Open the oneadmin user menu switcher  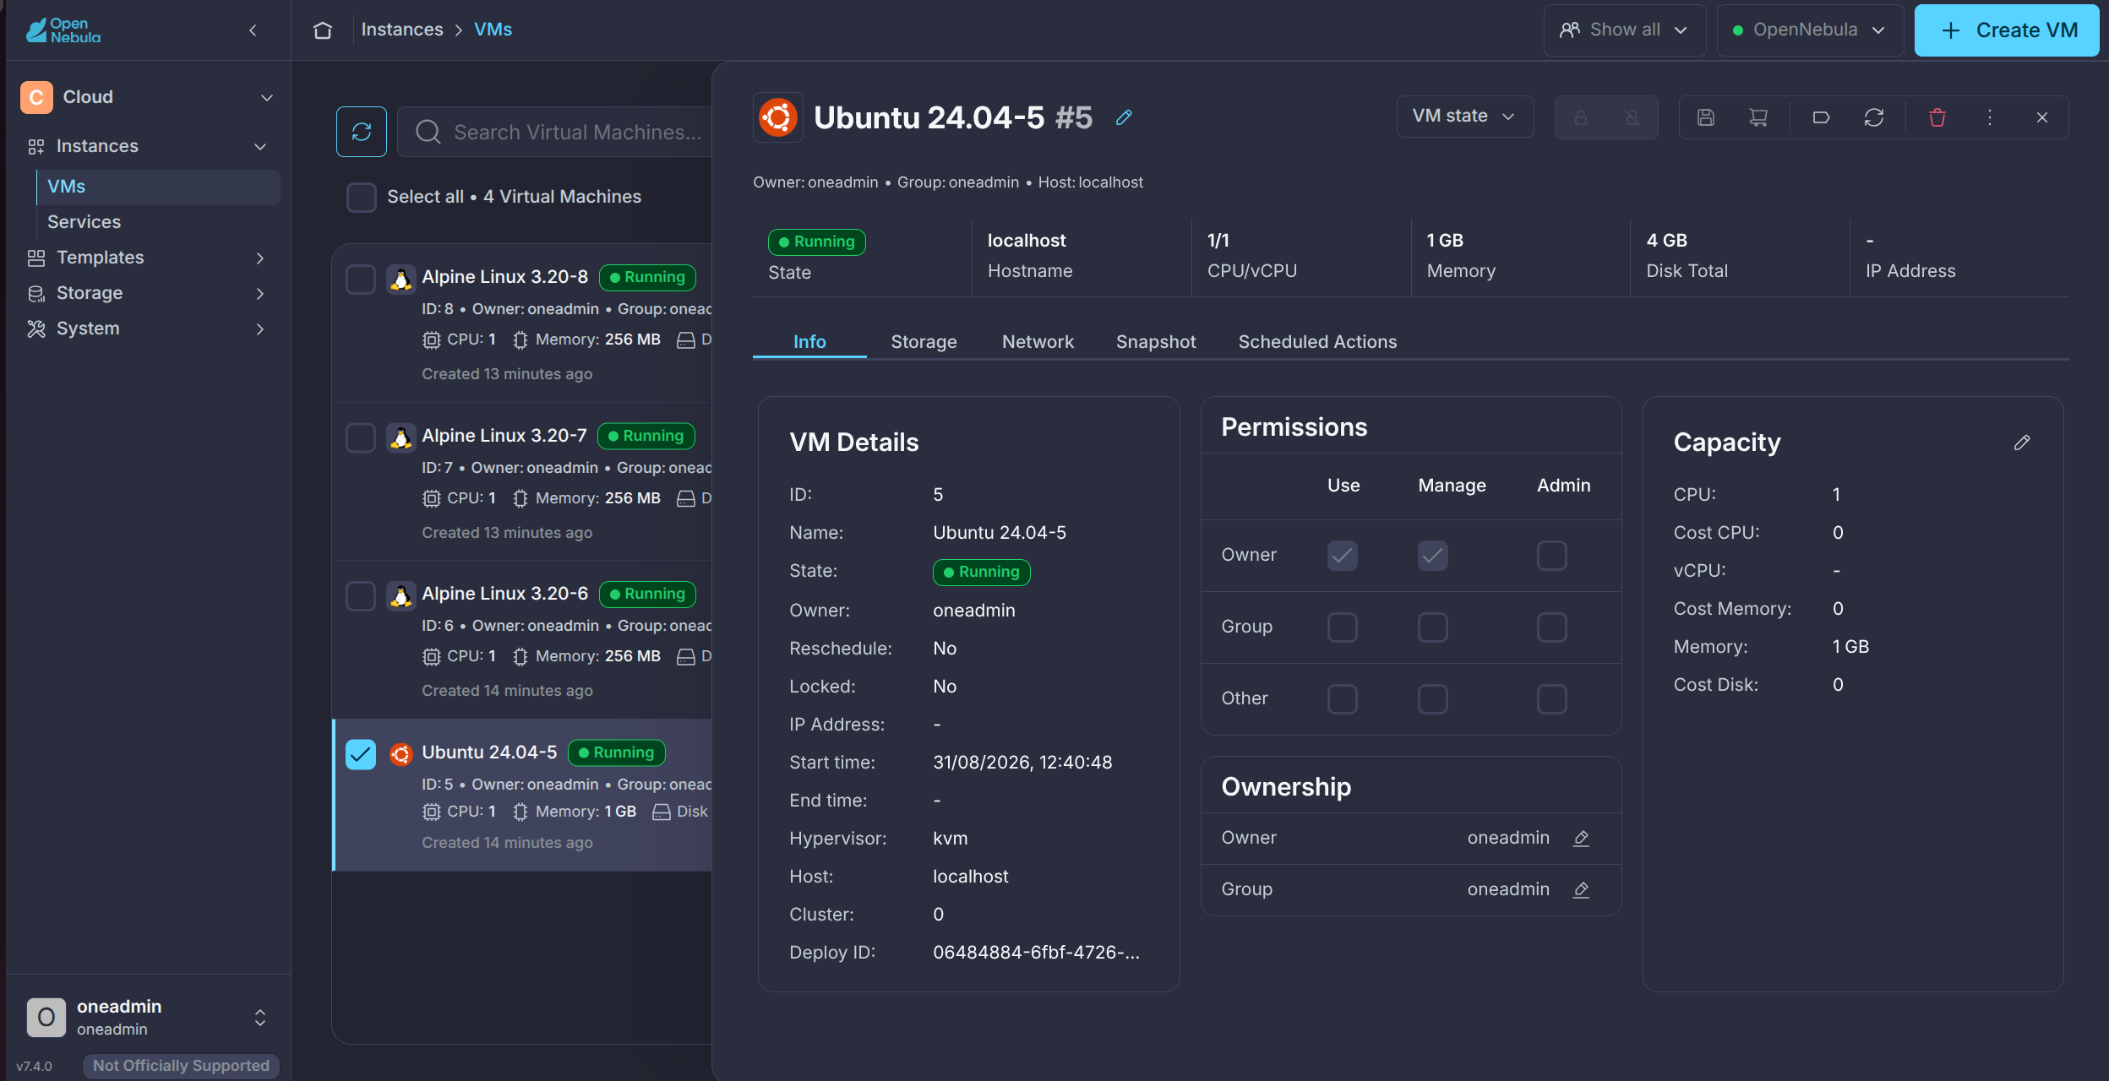pyautogui.click(x=260, y=1018)
